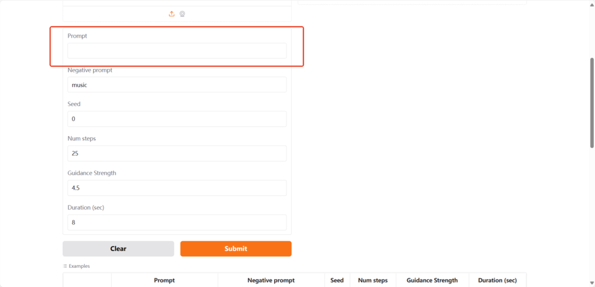
Task: Click the Seed column header
Action: coord(337,280)
